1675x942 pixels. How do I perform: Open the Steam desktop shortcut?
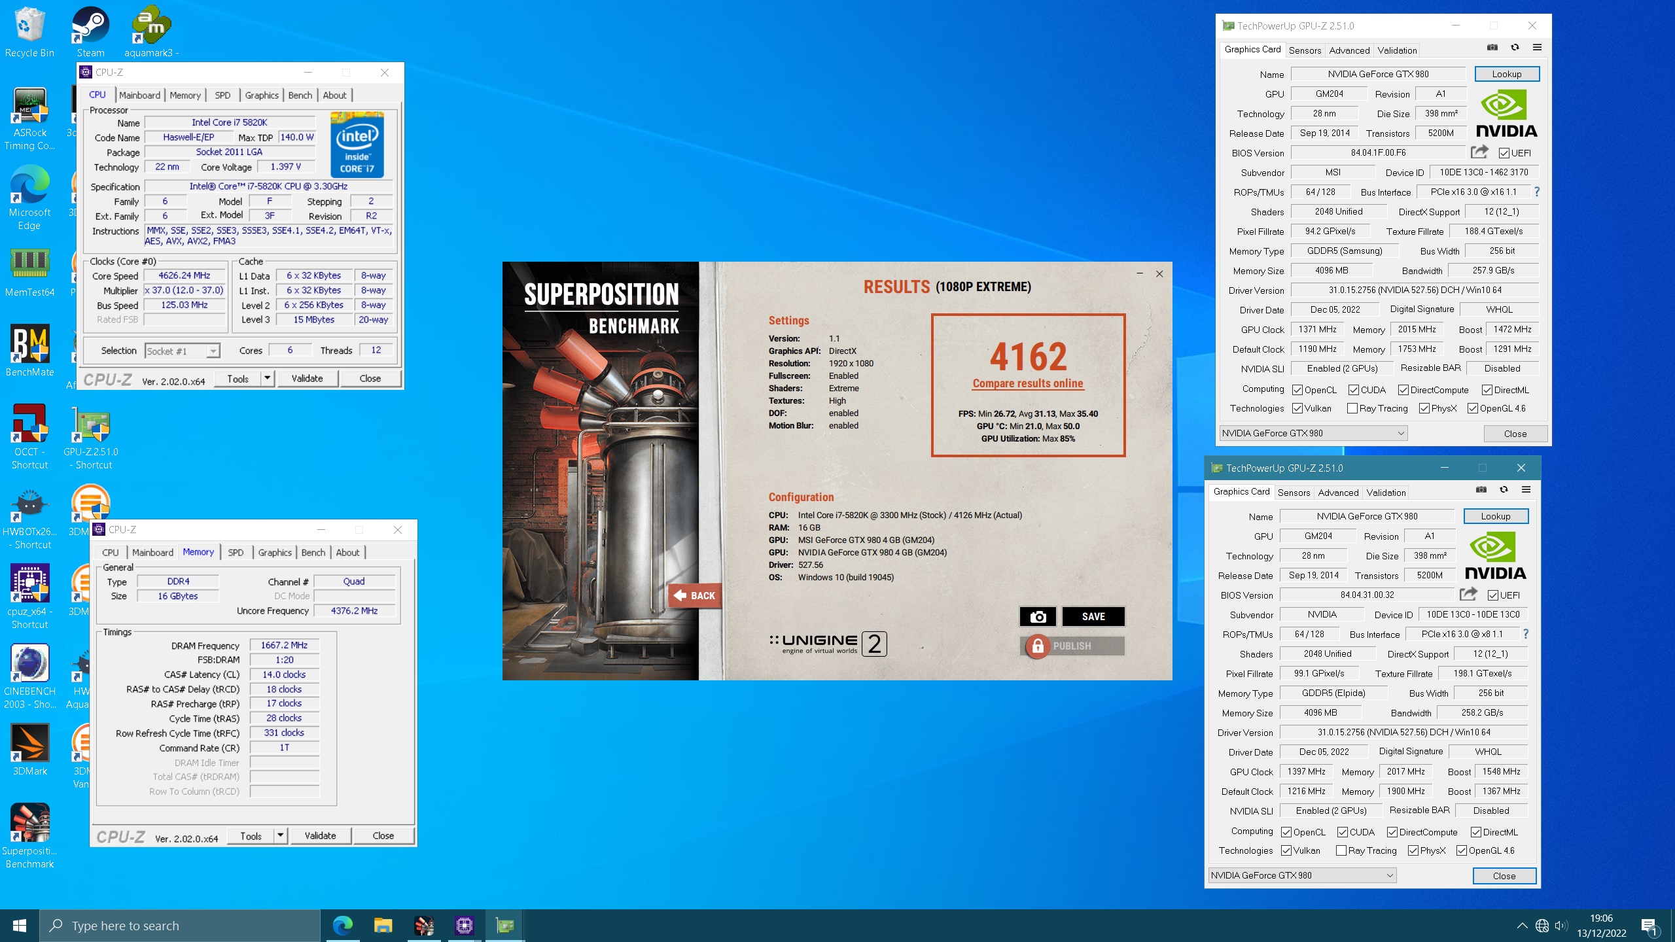coord(90,33)
